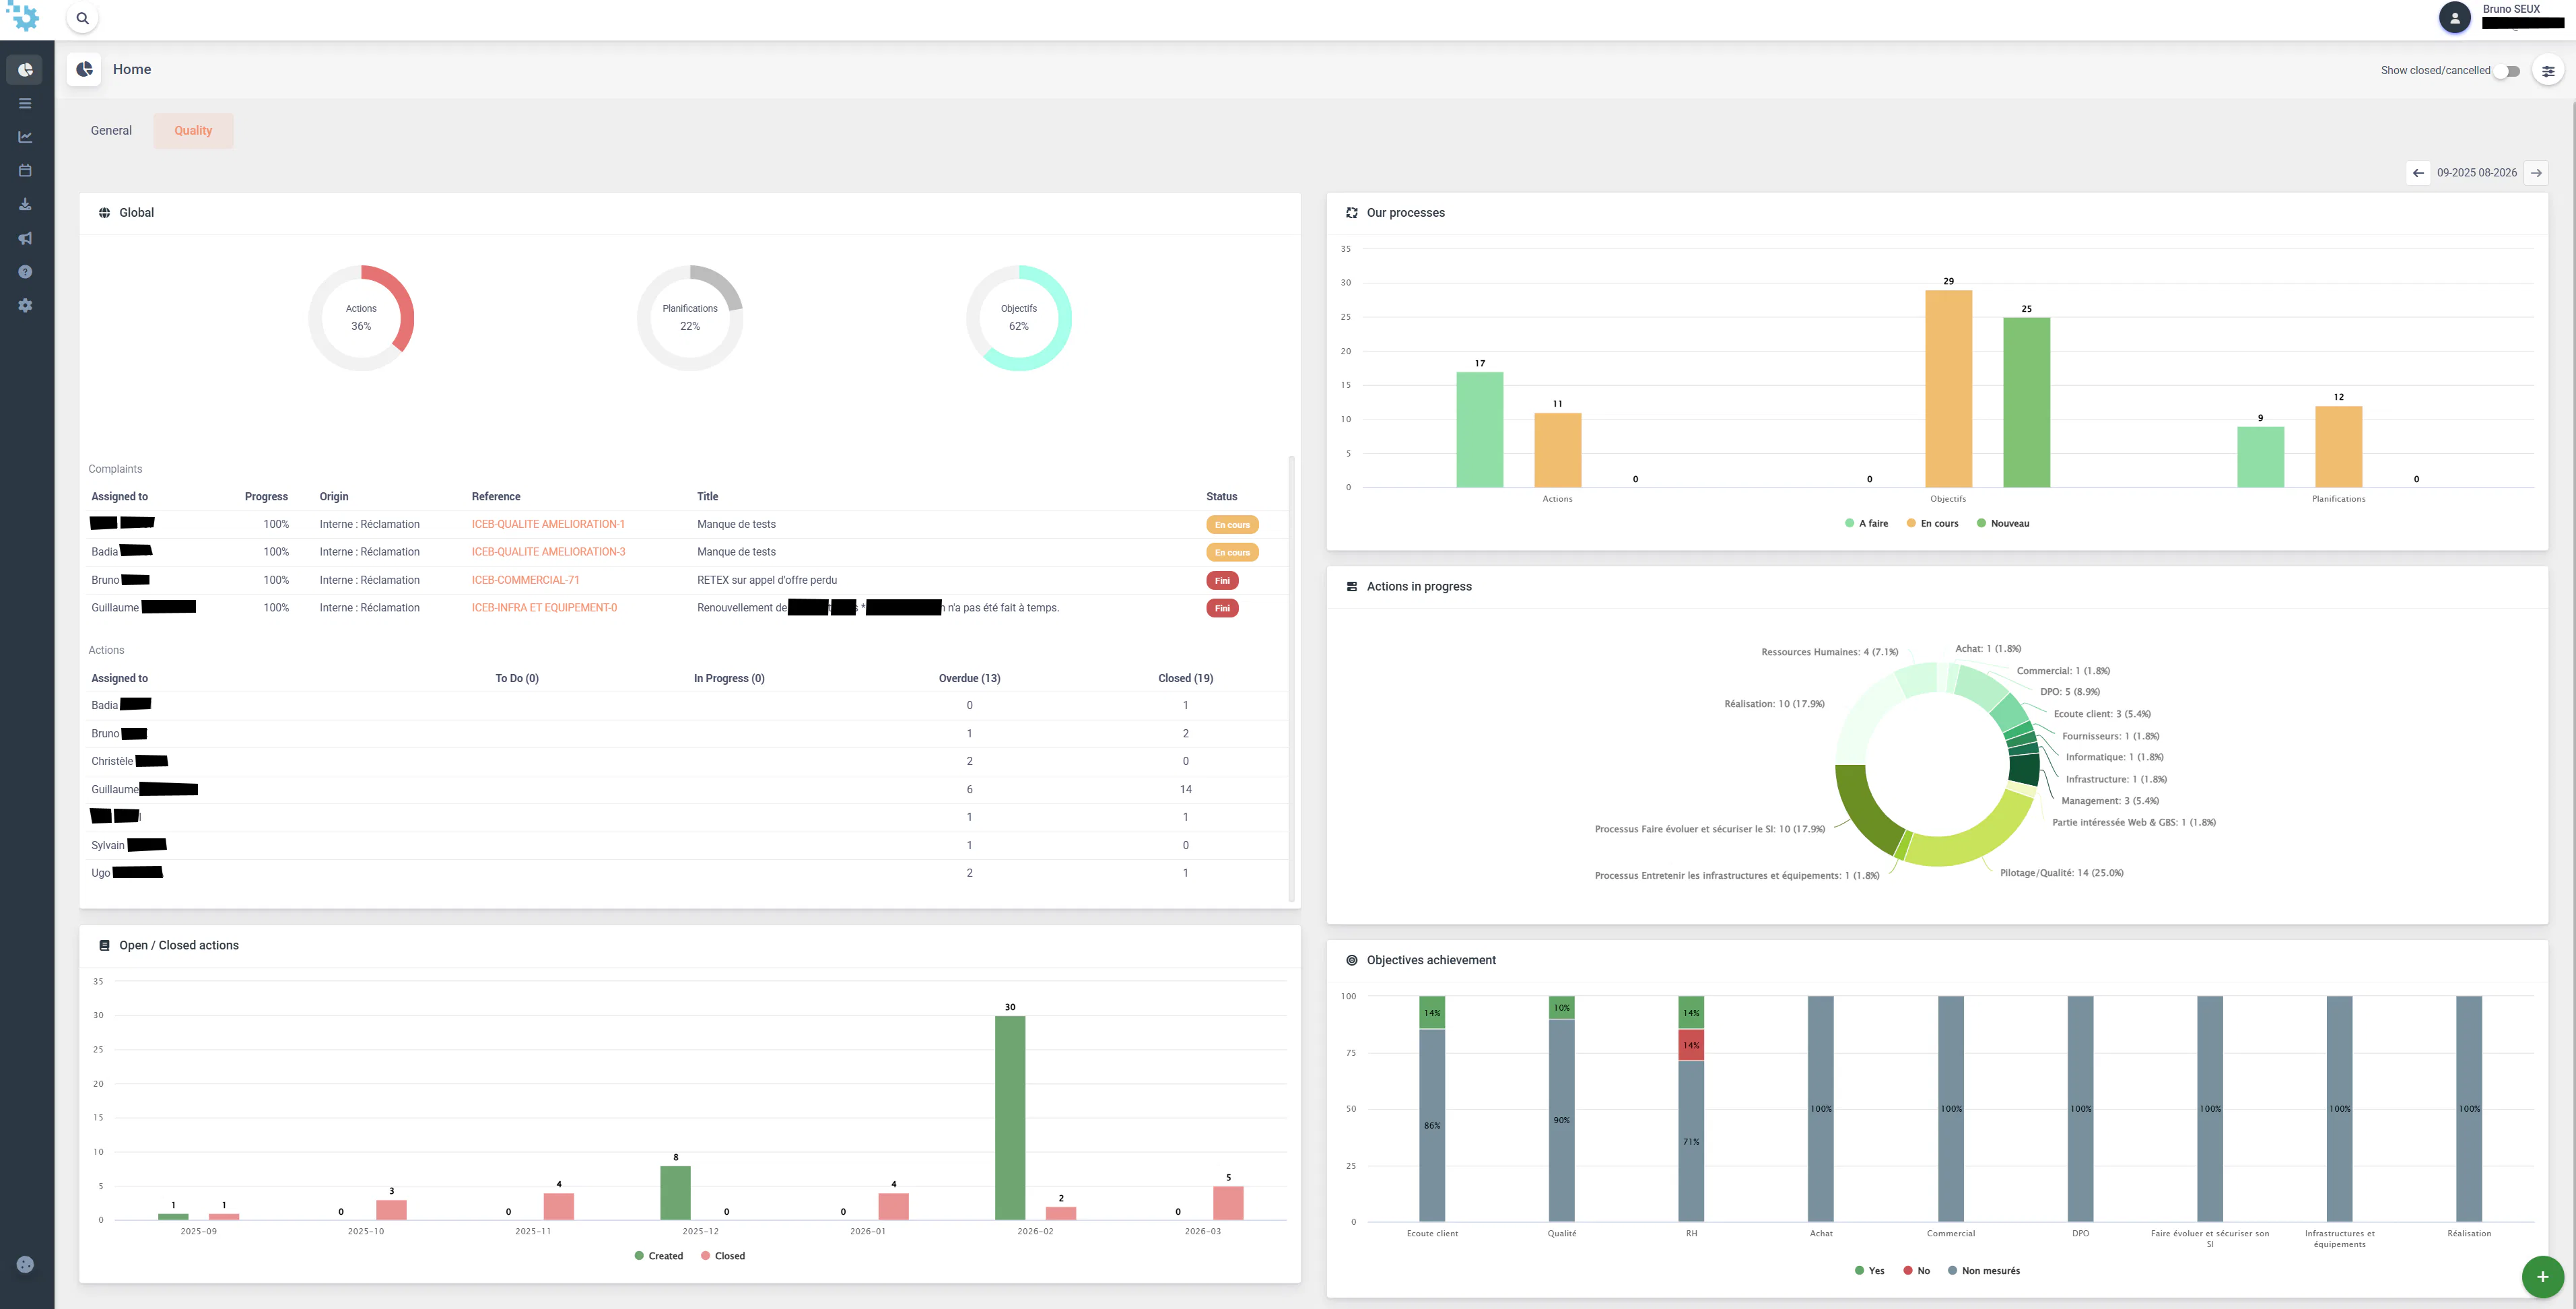Image resolution: width=2576 pixels, height=1309 pixels.
Task: Click the app logo in top-left corner
Action: click(24, 16)
